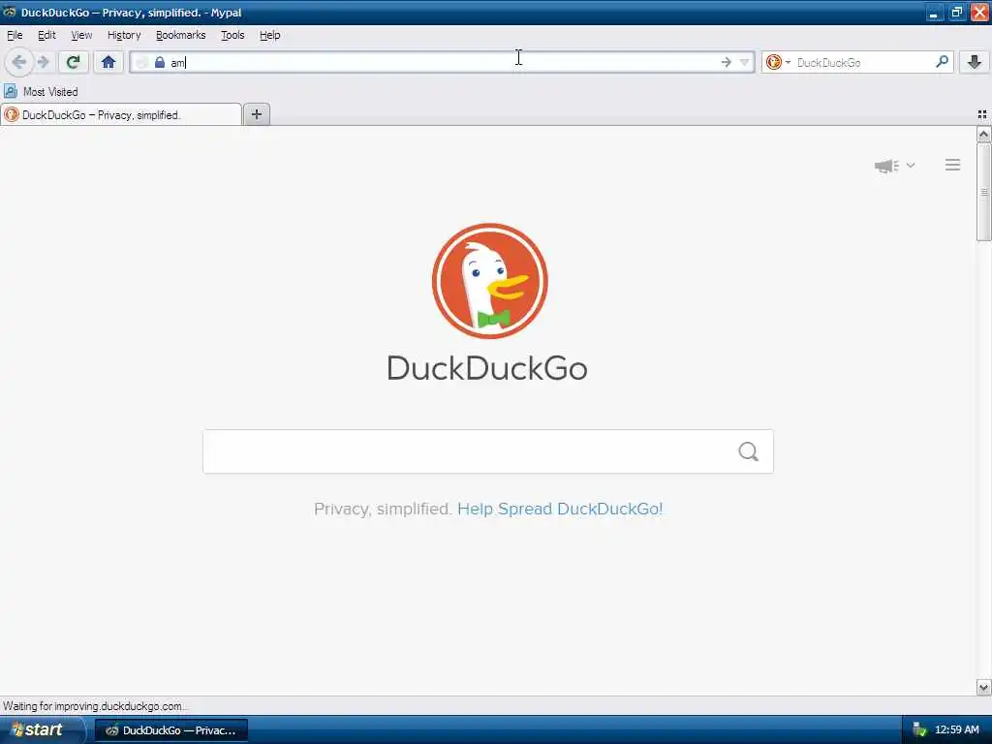Click the vertical scrollbar thumb

(983, 192)
